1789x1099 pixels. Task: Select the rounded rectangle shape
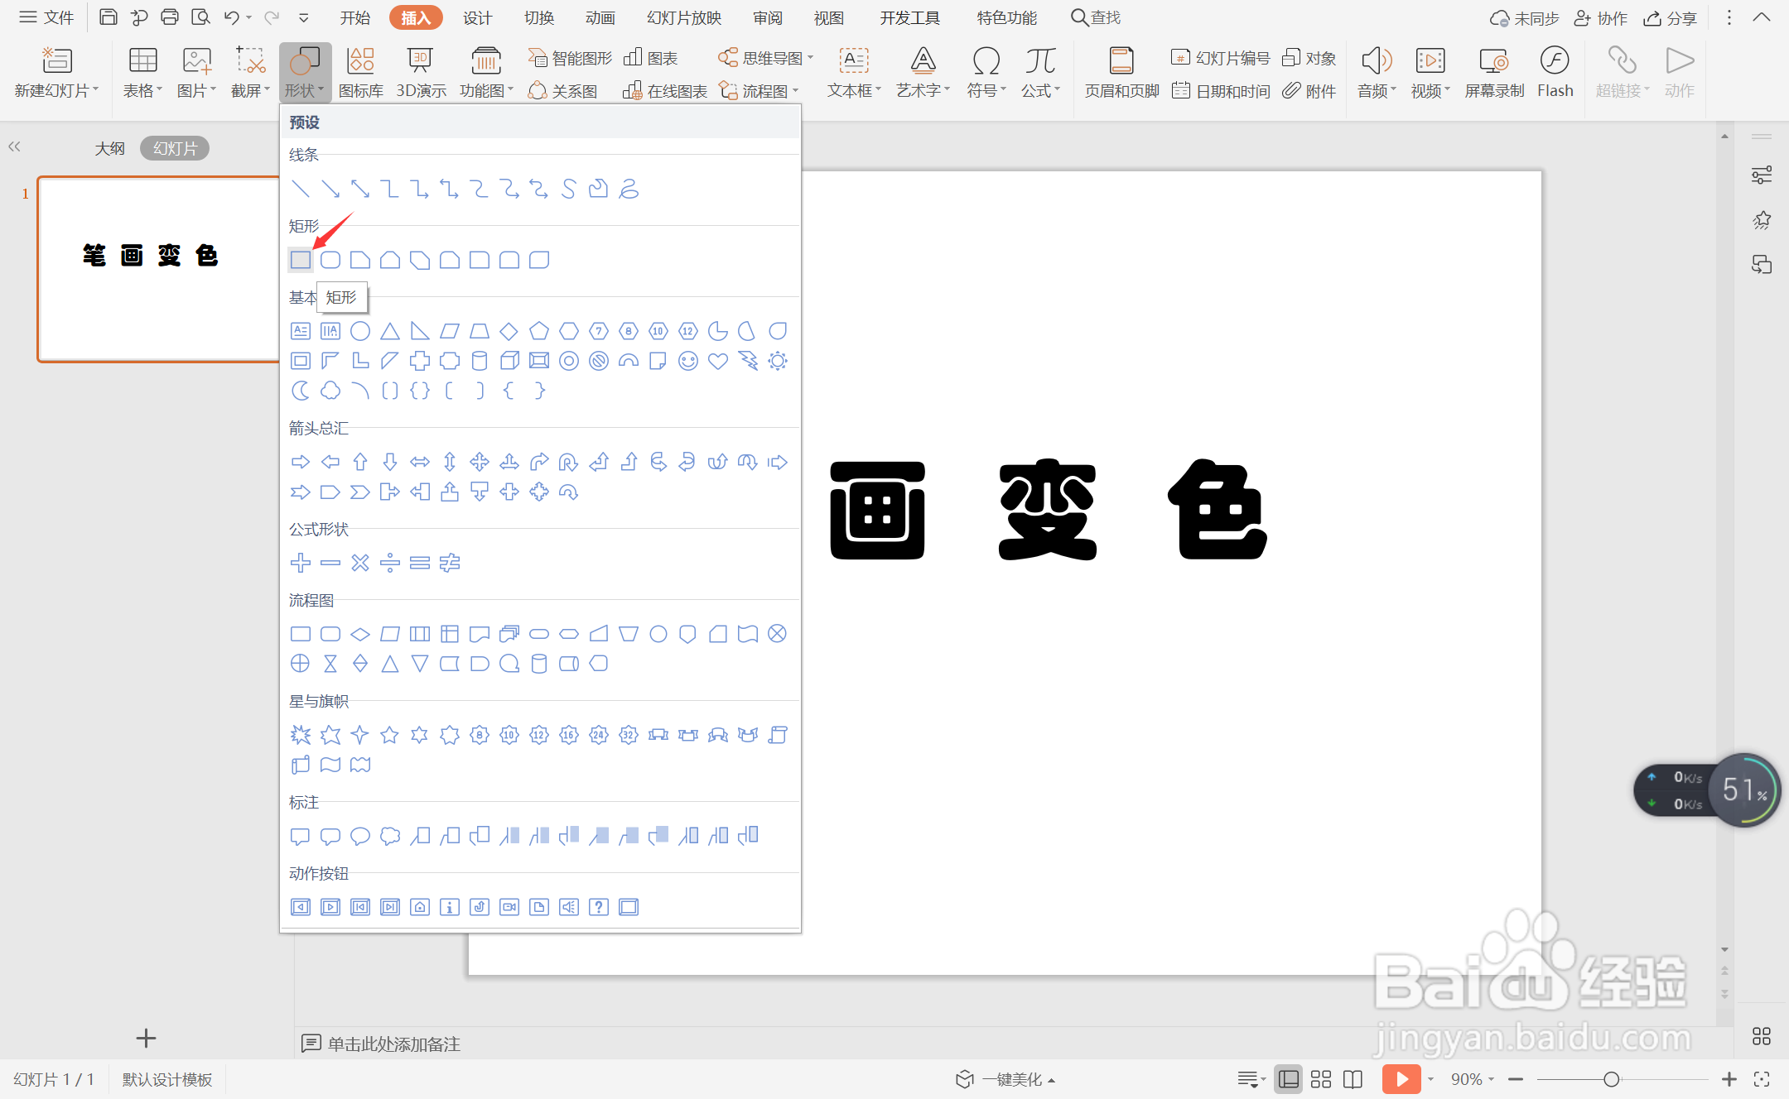click(330, 260)
